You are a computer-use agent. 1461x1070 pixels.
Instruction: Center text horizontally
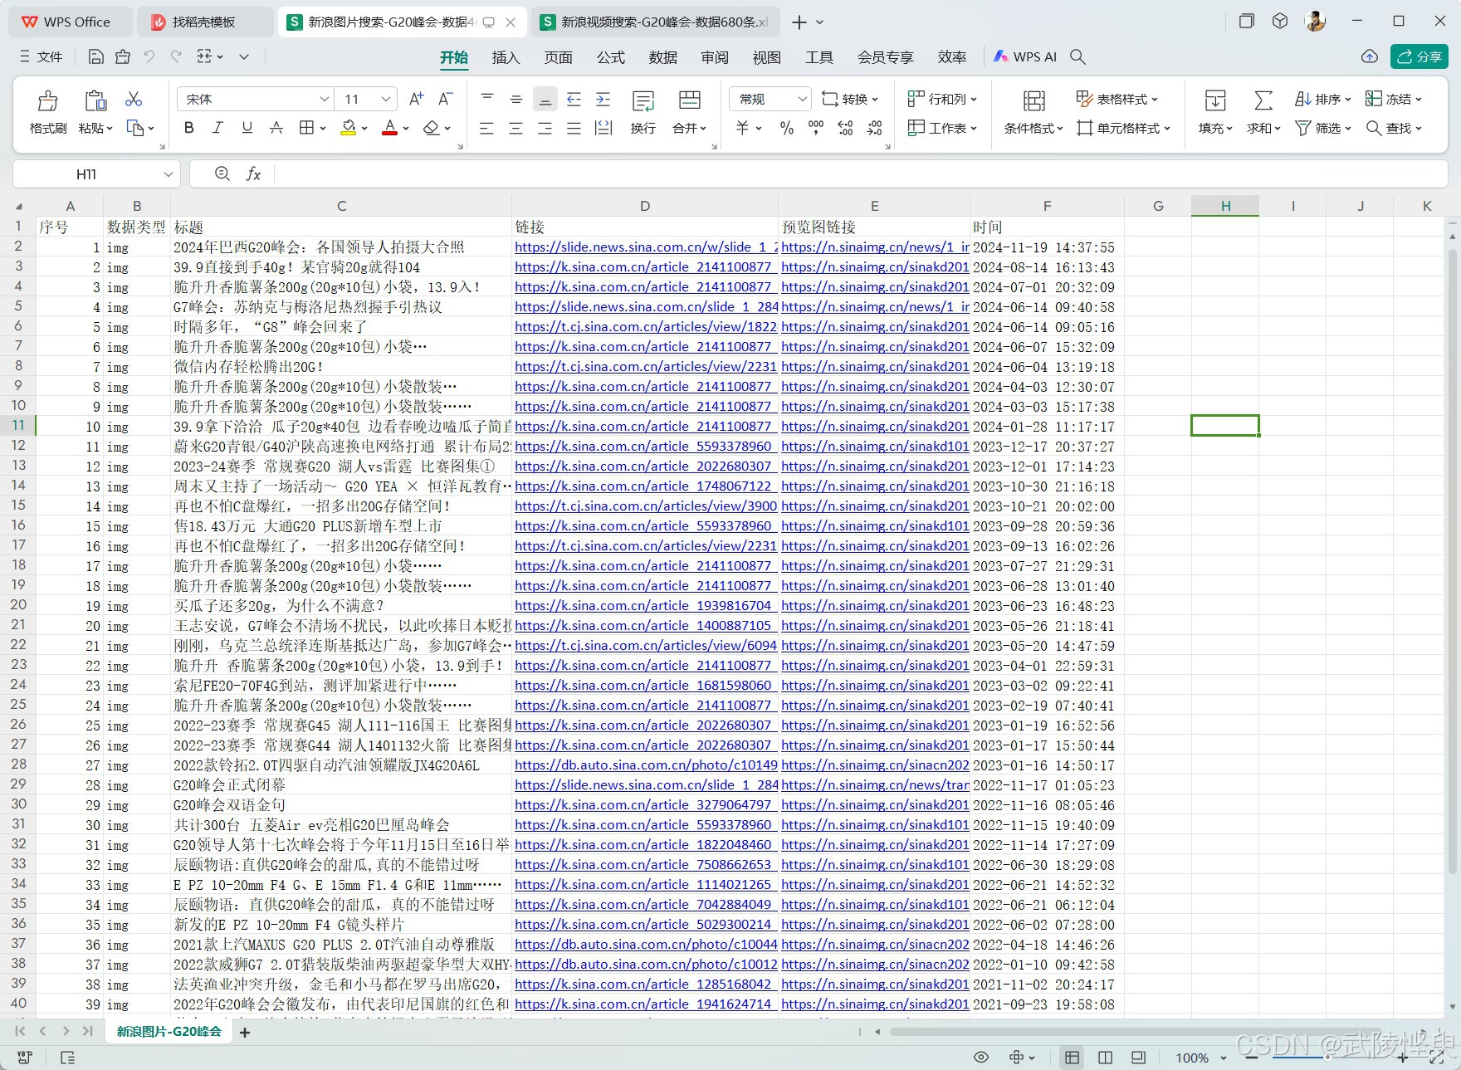pos(516,128)
